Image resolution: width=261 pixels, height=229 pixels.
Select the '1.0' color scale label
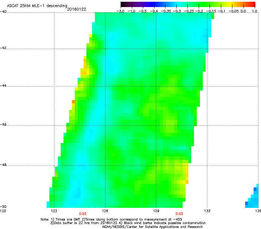pyautogui.click(x=255, y=11)
